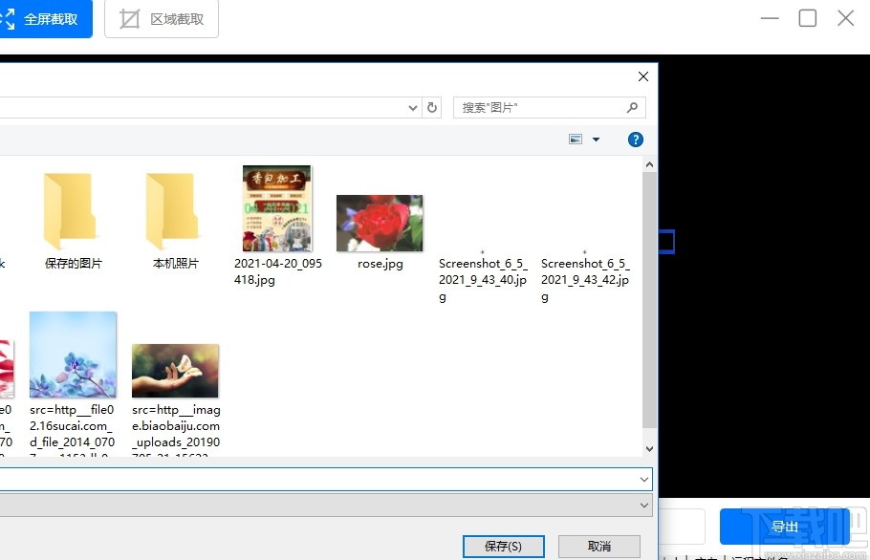Minimize the screenshot app window
The image size is (870, 560).
[770, 18]
